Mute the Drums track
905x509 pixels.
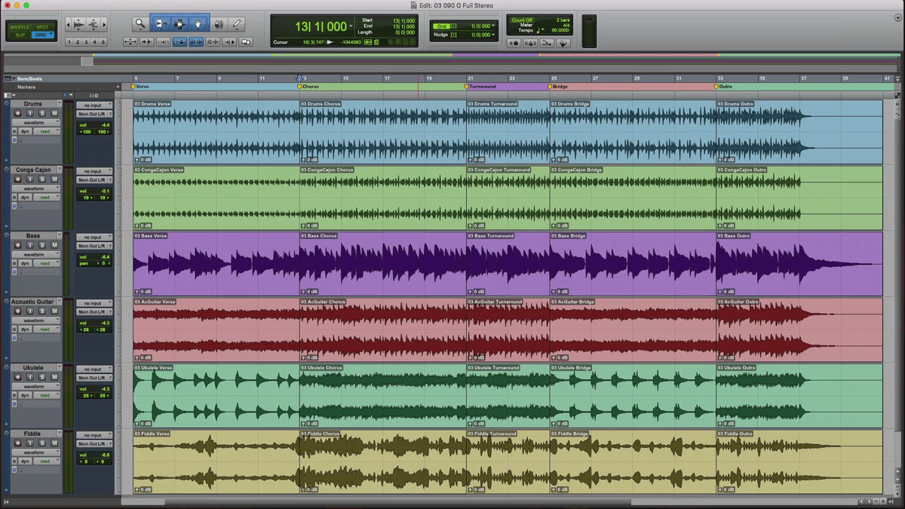point(54,113)
